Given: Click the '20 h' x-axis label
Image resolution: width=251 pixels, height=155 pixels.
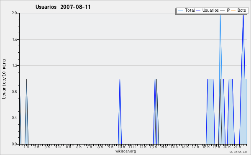Looking at the screenshot, I should (227, 147).
